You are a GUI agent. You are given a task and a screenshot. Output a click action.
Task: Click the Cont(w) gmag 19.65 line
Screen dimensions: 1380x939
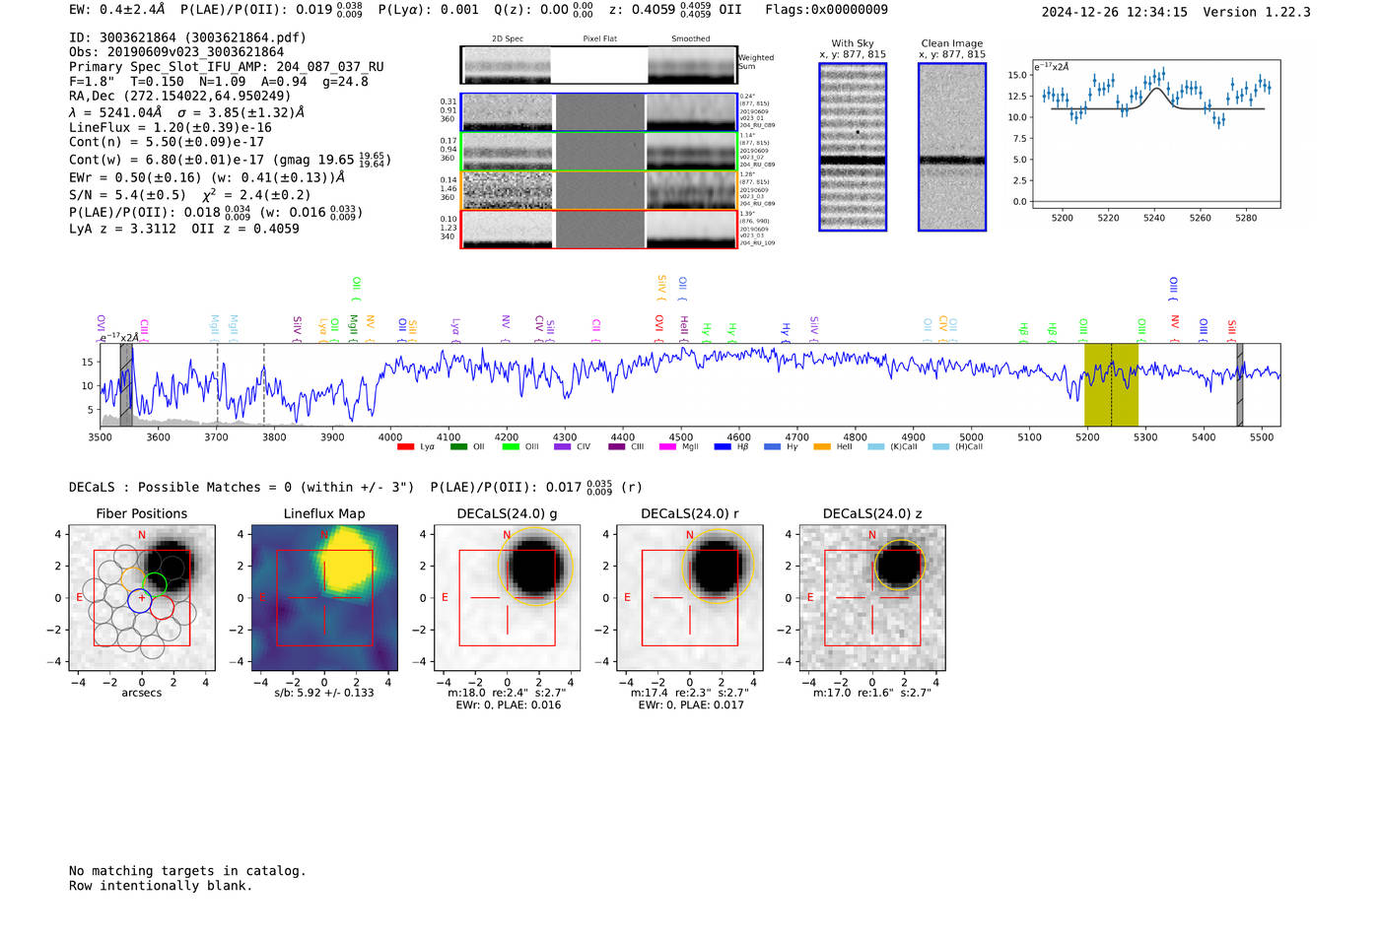(230, 159)
